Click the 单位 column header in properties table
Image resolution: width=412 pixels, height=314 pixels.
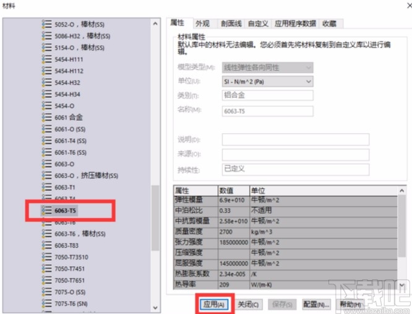point(324,190)
